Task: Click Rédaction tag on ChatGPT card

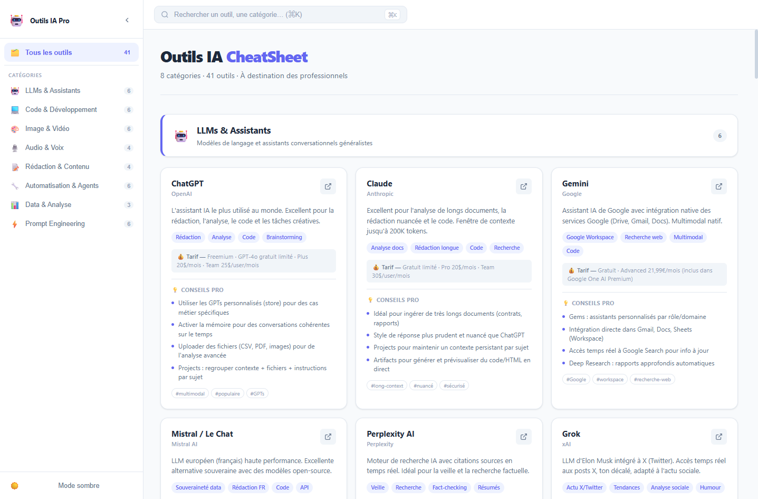Action: tap(188, 238)
